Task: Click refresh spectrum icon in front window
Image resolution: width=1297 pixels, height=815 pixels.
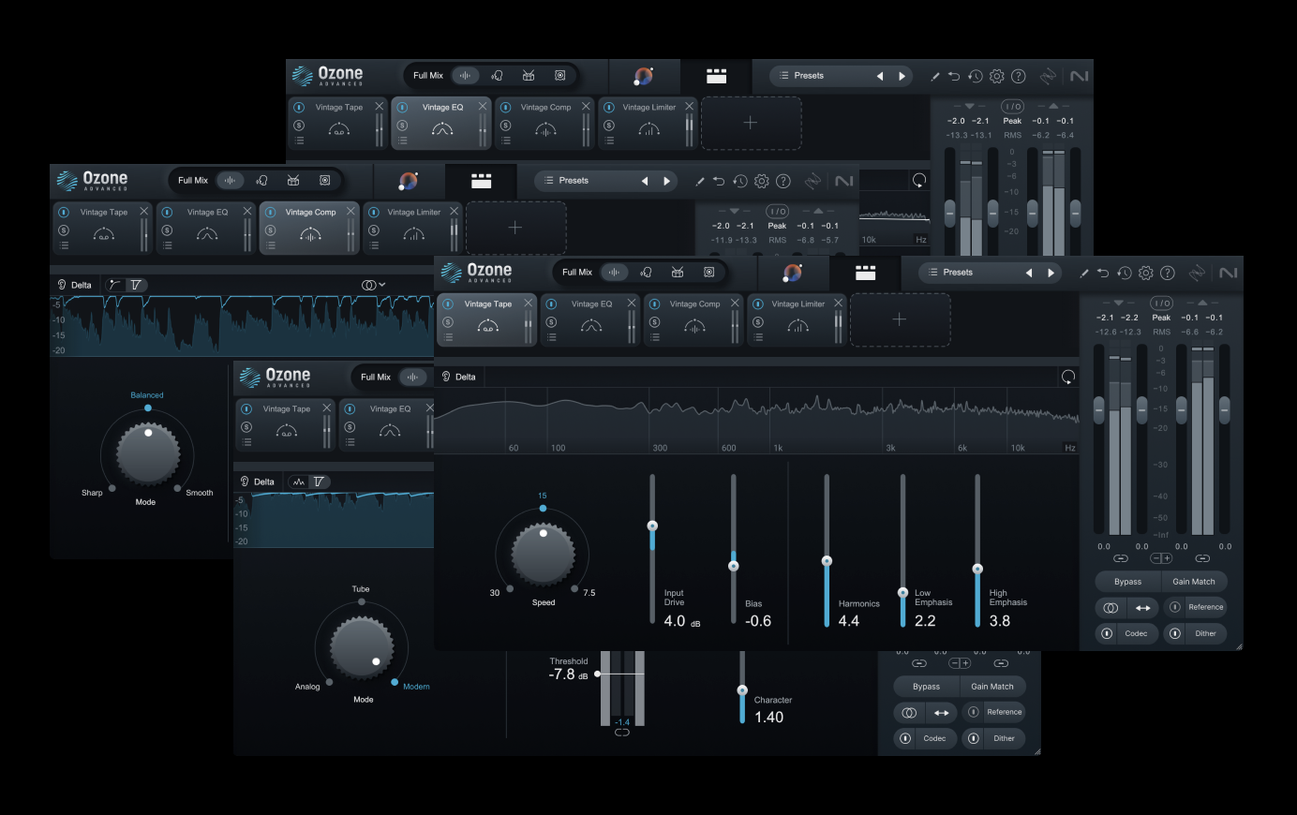Action: click(1068, 377)
